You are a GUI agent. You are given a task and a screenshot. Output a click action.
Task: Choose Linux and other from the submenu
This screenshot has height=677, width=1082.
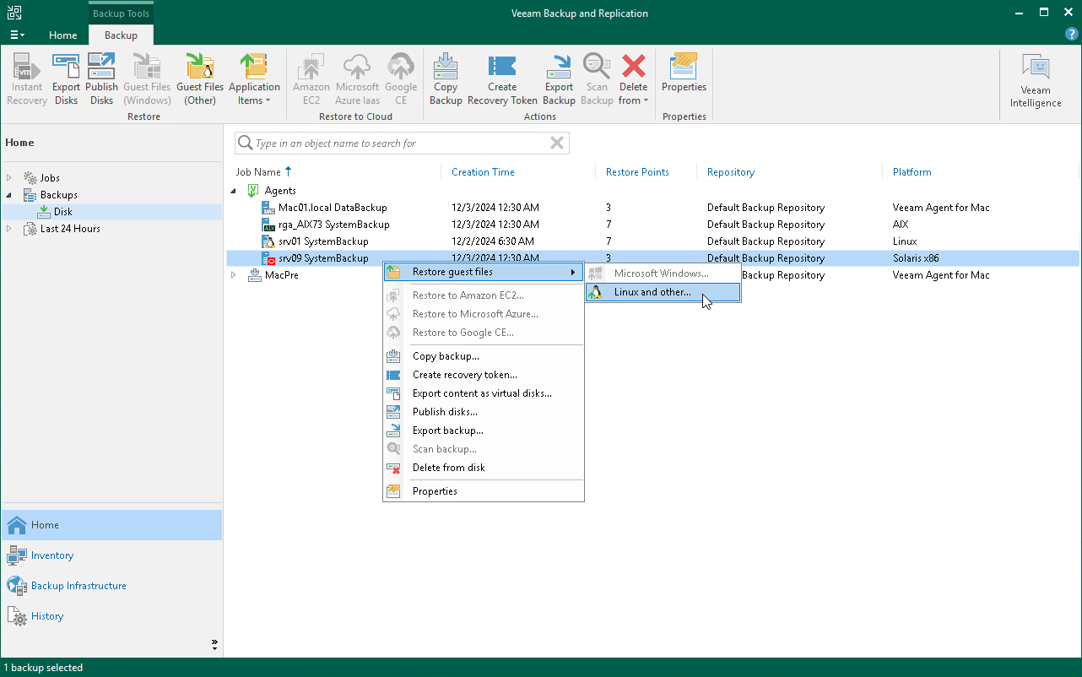click(663, 291)
